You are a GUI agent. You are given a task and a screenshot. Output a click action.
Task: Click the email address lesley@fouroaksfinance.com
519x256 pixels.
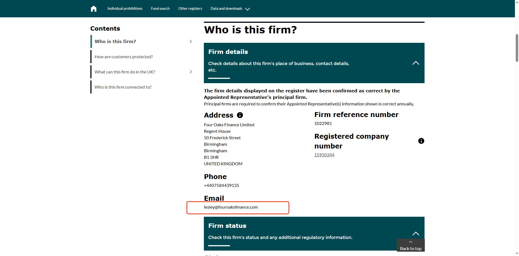coord(231,207)
